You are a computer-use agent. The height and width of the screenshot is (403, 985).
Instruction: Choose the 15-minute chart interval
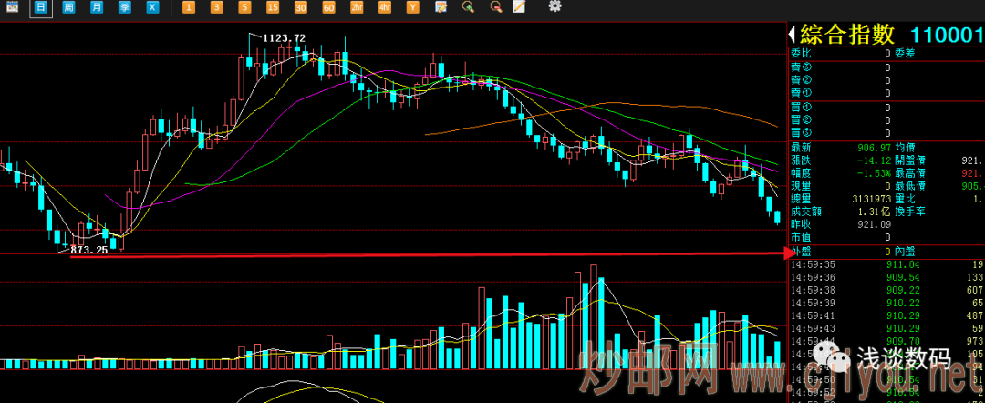click(273, 7)
